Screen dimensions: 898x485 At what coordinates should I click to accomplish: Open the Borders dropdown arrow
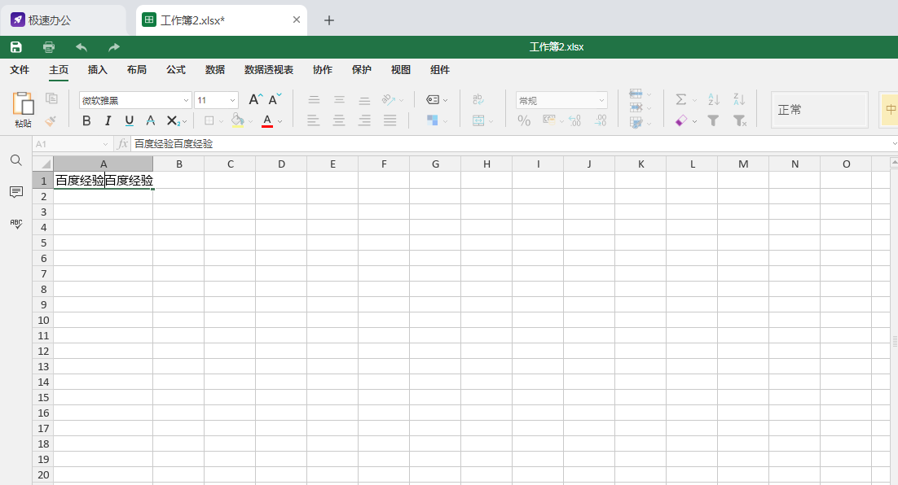[x=221, y=122]
